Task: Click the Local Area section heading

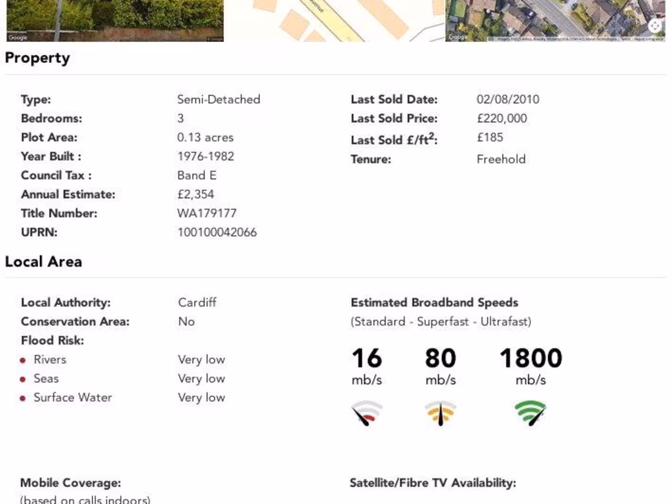Action: tap(43, 261)
